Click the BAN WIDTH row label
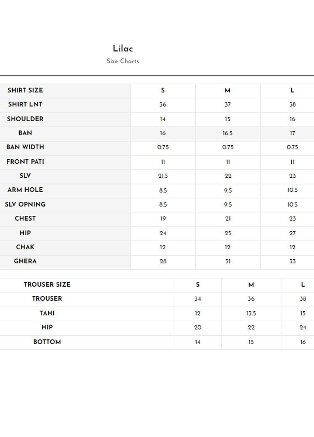The image size is (314, 437). click(x=25, y=147)
